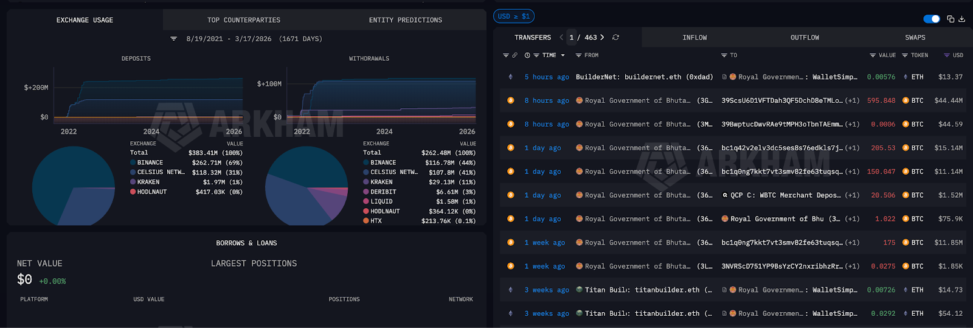Toggle BINANCE in the deposits legend
The image size is (973, 328).
tap(150, 162)
